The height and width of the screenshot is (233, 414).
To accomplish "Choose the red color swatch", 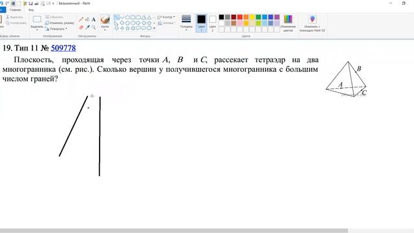I will [x=240, y=17].
